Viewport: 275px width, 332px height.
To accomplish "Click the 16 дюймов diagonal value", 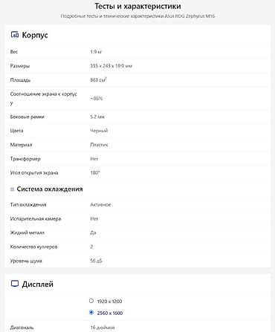I will (103, 328).
